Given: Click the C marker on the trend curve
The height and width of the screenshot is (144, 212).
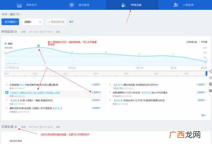Looking at the screenshot, I should pos(72,52).
